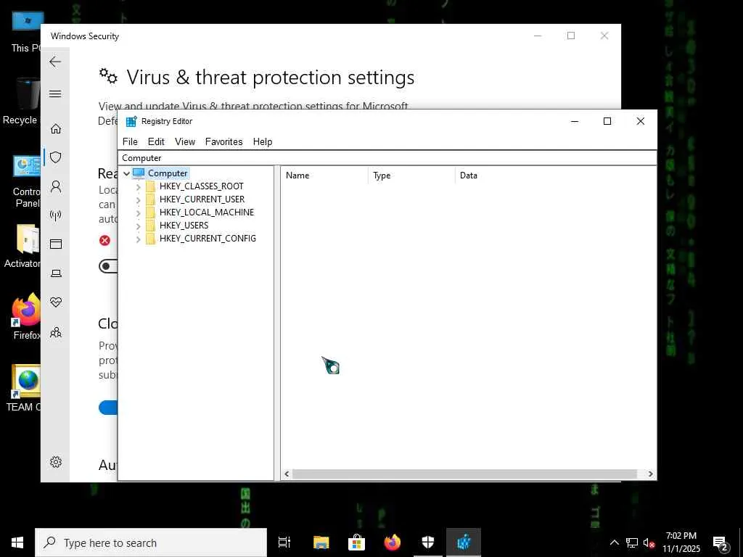This screenshot has width=743, height=557.
Task: Click the Windows Security back arrow
Action: (x=55, y=62)
